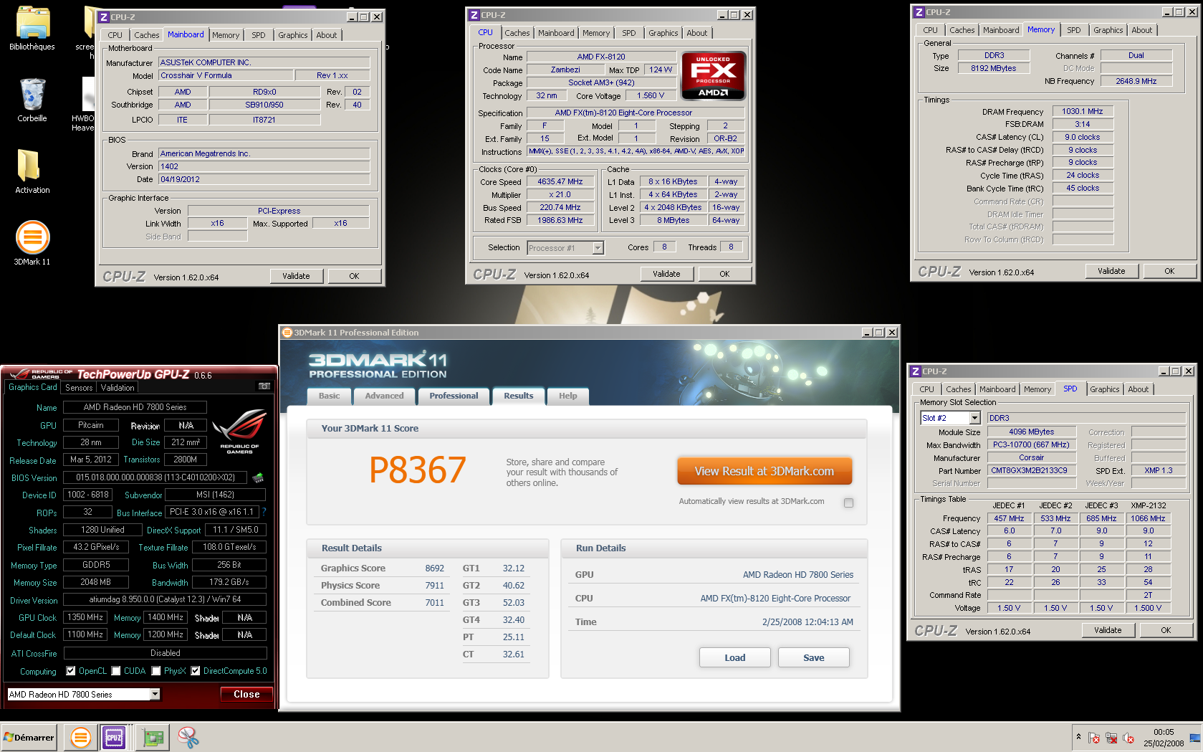1203x752 pixels.
Task: Click the P8367 score text
Action: pos(417,470)
